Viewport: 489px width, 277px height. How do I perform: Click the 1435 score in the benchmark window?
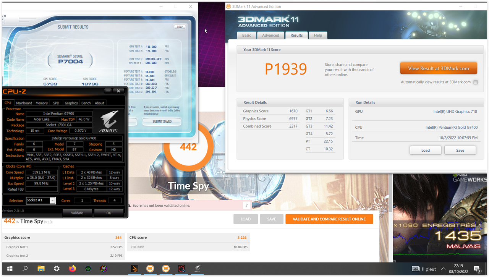click(458, 236)
